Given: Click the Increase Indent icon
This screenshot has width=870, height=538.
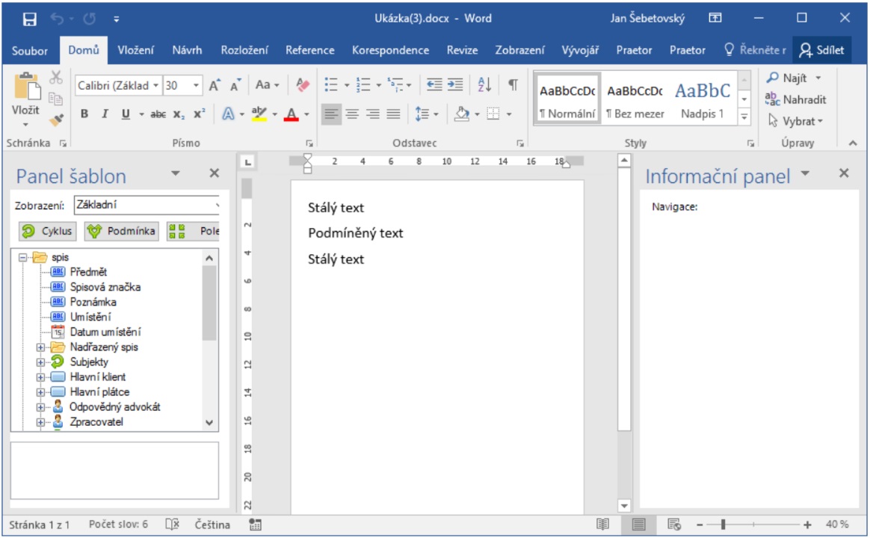Looking at the screenshot, I should [x=455, y=85].
